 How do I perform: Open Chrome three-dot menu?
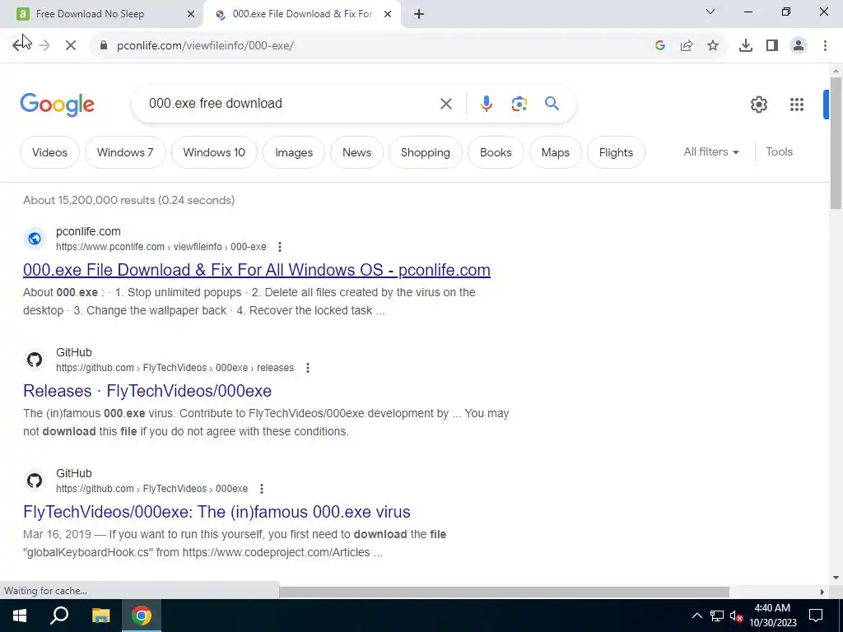tap(825, 45)
